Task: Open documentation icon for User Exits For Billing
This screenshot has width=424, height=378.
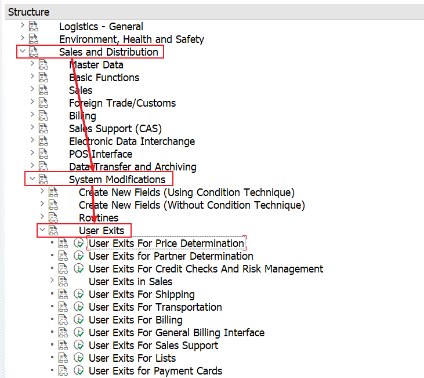Action: (63, 319)
